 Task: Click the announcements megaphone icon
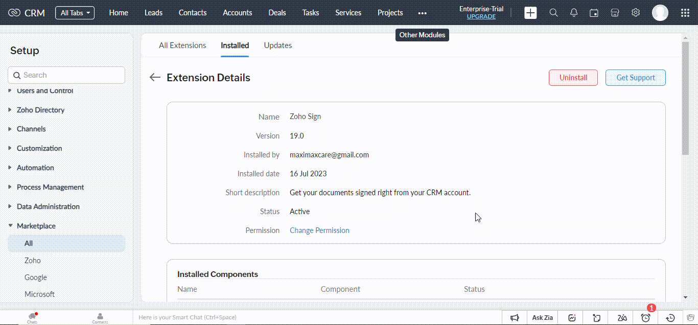coord(515,317)
